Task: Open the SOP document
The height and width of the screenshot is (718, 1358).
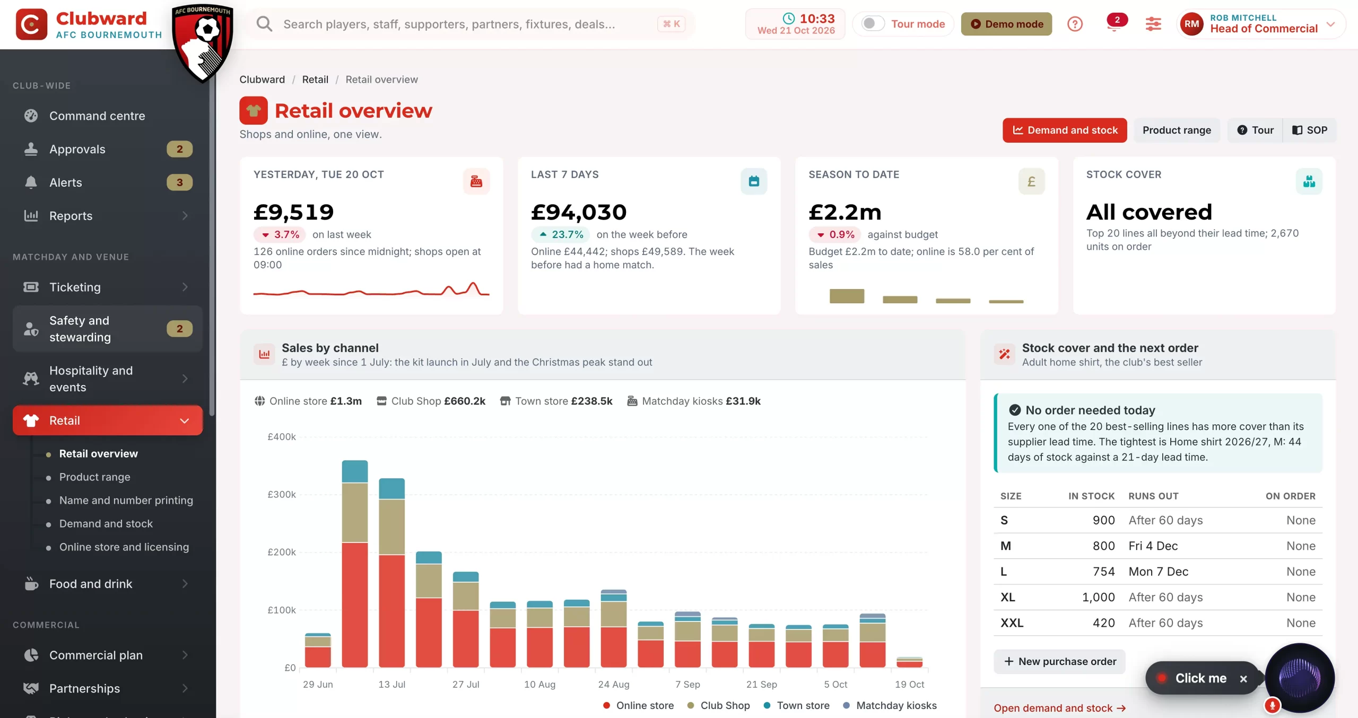Action: (1310, 130)
